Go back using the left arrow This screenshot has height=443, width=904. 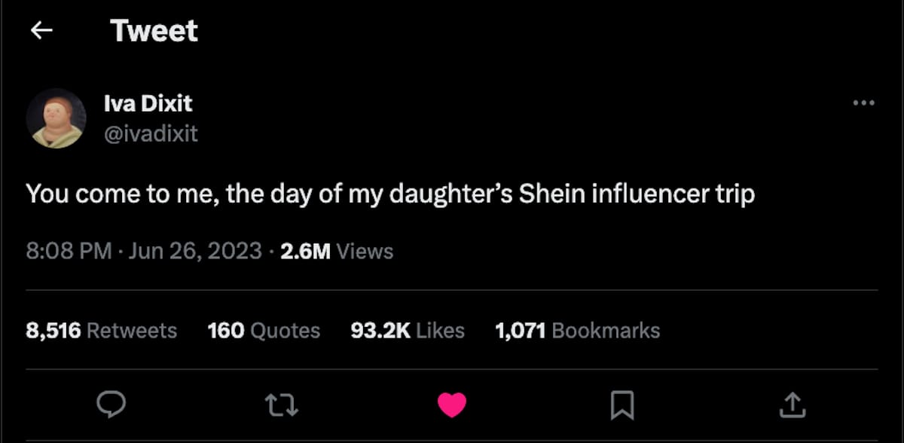point(41,30)
